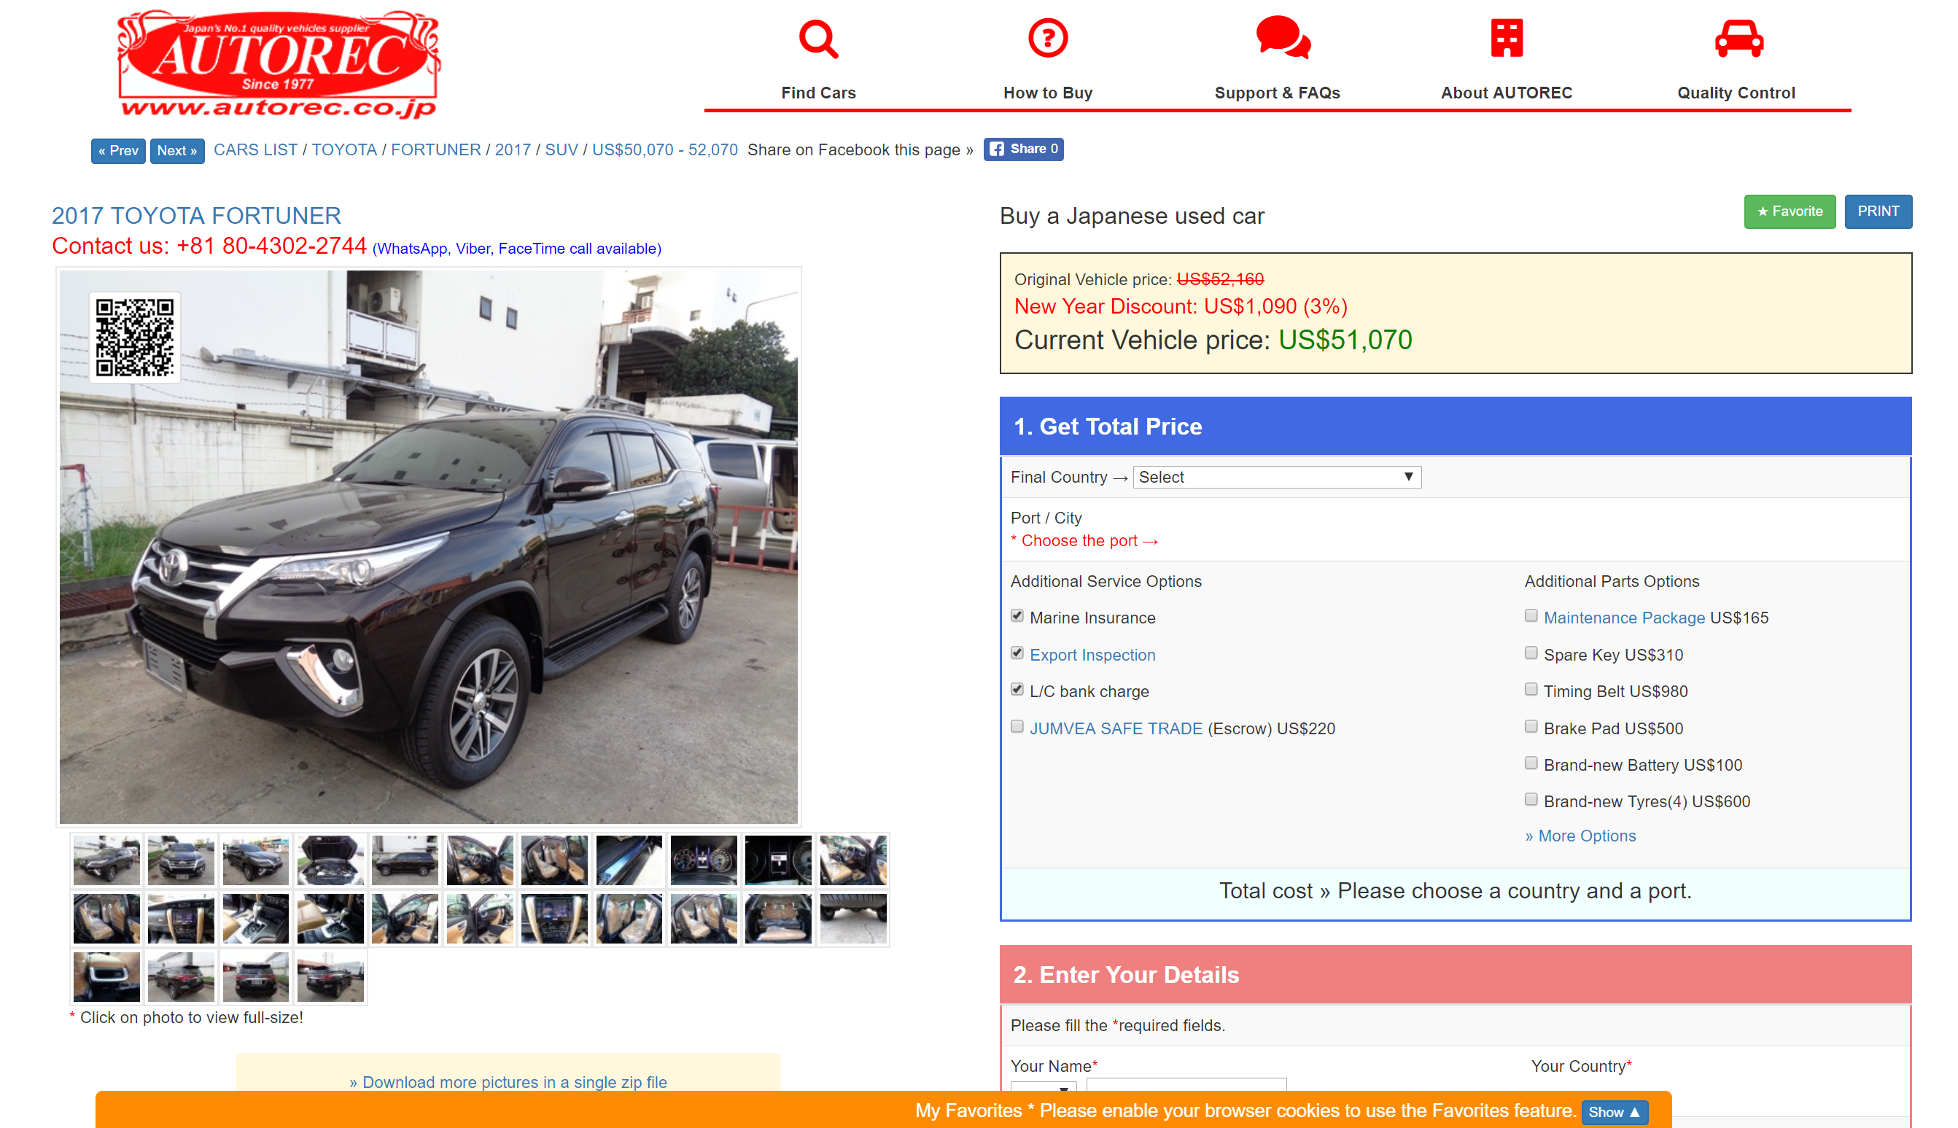Screen dimensions: 1958x1128
Task: Uncheck L/C bank charge checkbox
Action: (1017, 690)
